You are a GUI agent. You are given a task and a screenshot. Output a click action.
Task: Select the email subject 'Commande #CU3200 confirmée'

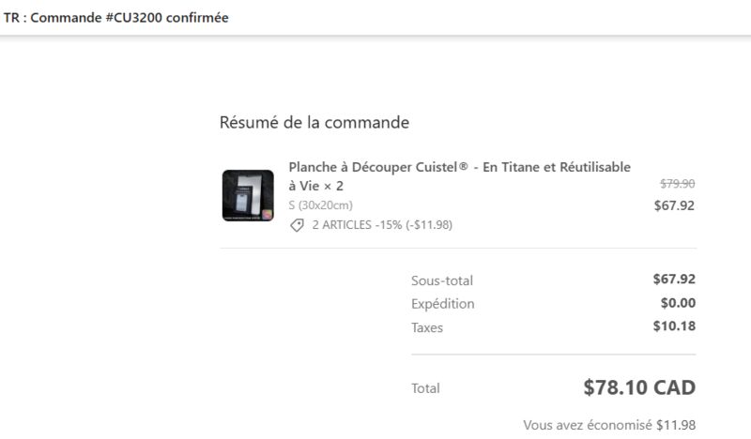[130, 18]
